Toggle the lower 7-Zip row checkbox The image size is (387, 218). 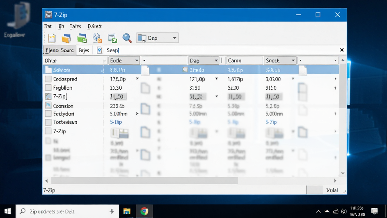[48, 131]
